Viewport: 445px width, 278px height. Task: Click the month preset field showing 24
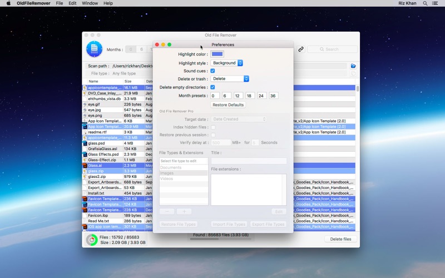click(x=261, y=96)
